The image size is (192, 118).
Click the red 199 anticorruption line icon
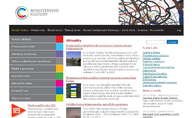(x=19, y=111)
